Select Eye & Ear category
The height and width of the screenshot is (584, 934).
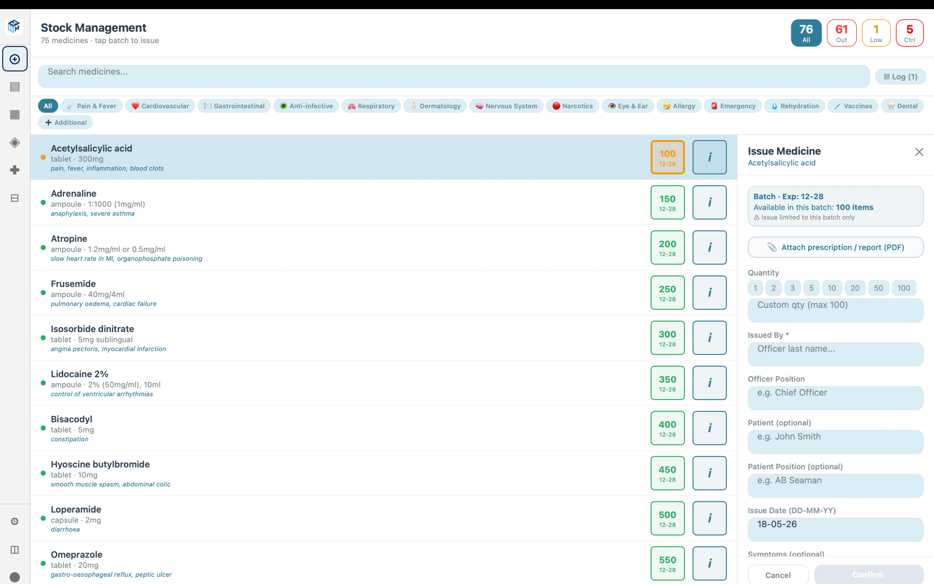click(x=628, y=106)
